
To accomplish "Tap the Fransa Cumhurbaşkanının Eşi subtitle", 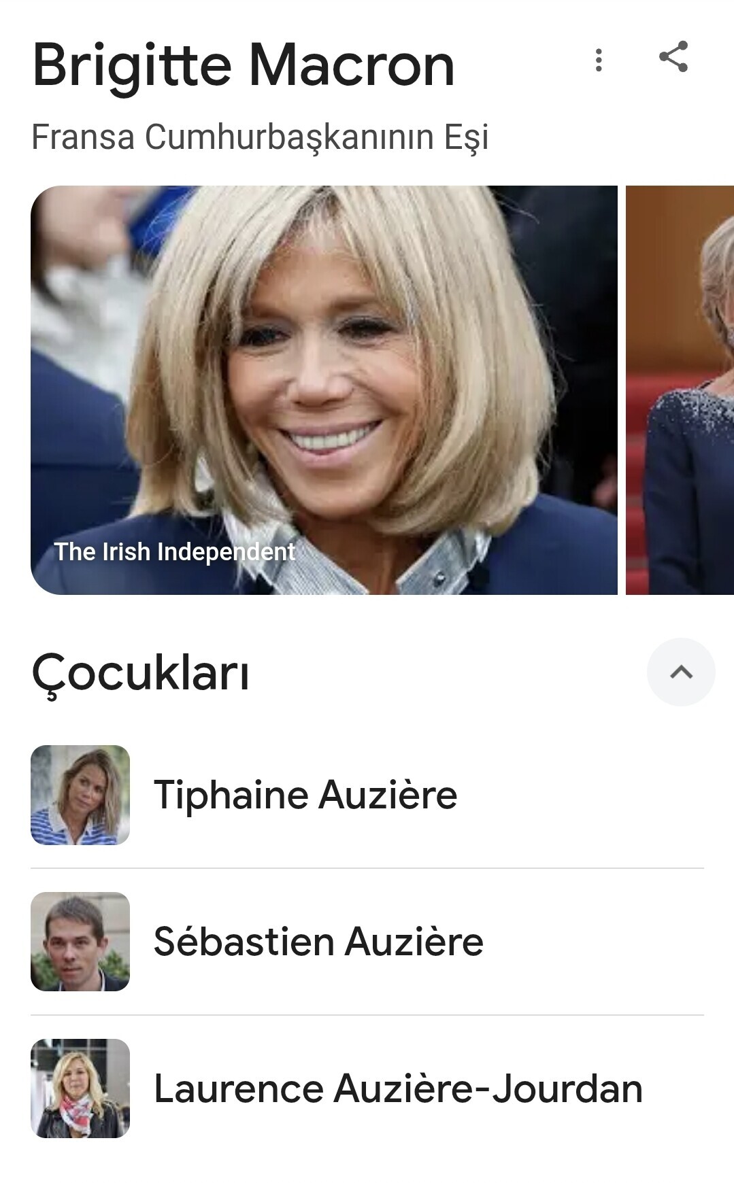I will 260,137.
